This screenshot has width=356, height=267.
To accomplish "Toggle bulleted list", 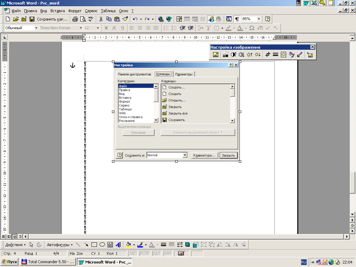I will [174, 28].
